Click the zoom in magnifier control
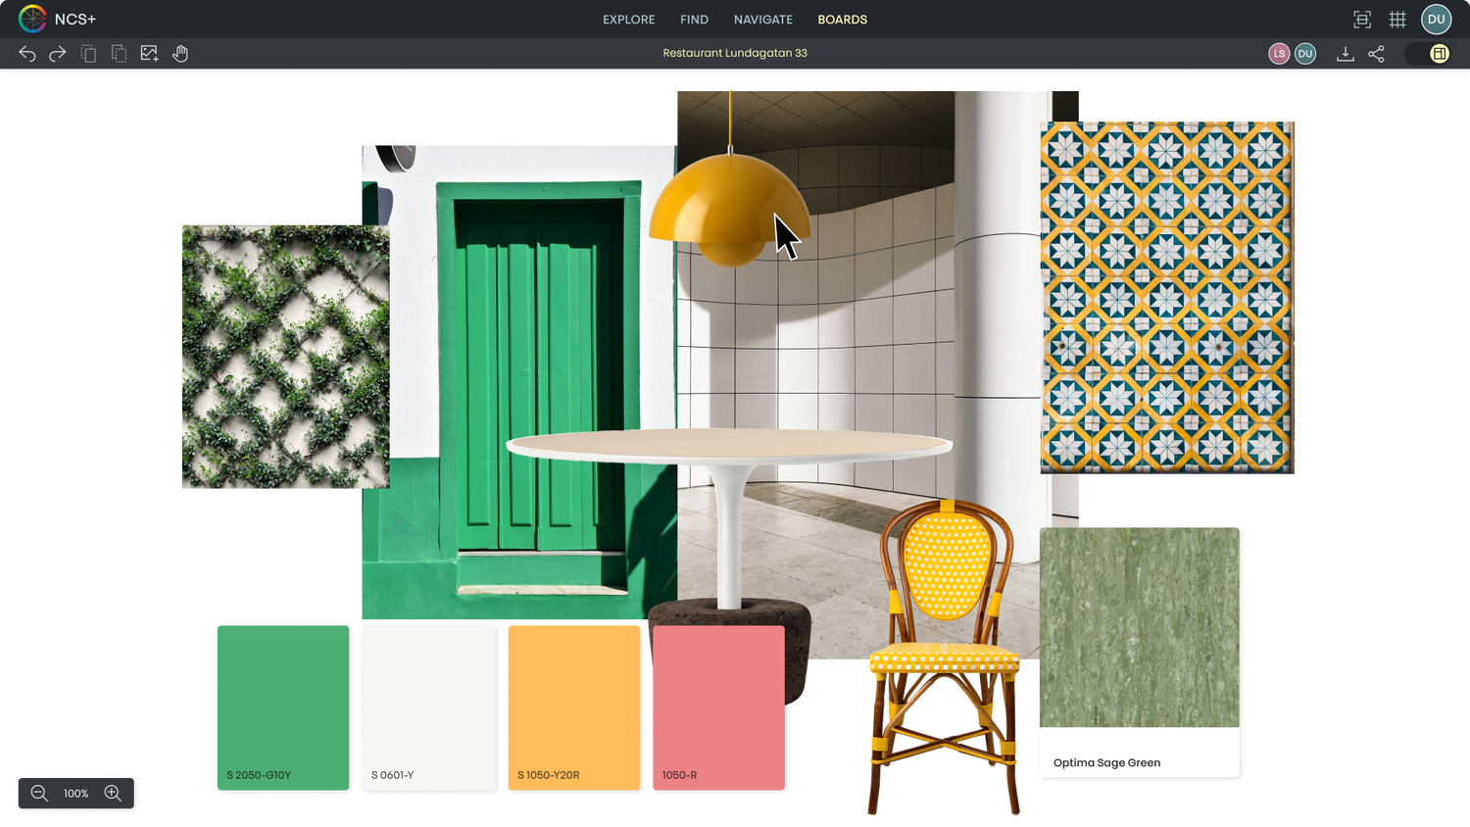1470x827 pixels. point(113,794)
